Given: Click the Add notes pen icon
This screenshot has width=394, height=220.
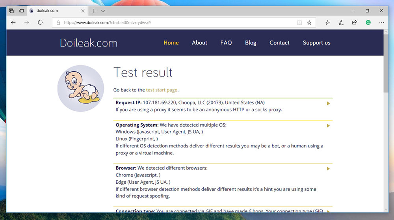Looking at the screenshot, I should pyautogui.click(x=341, y=22).
